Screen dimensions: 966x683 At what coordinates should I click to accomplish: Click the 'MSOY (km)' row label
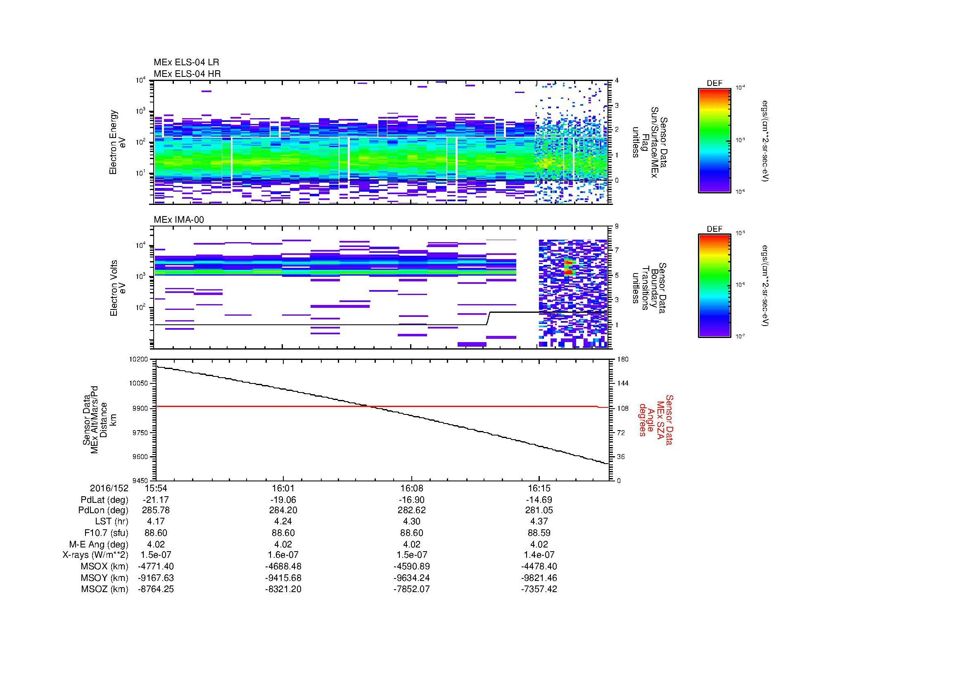[x=104, y=578]
